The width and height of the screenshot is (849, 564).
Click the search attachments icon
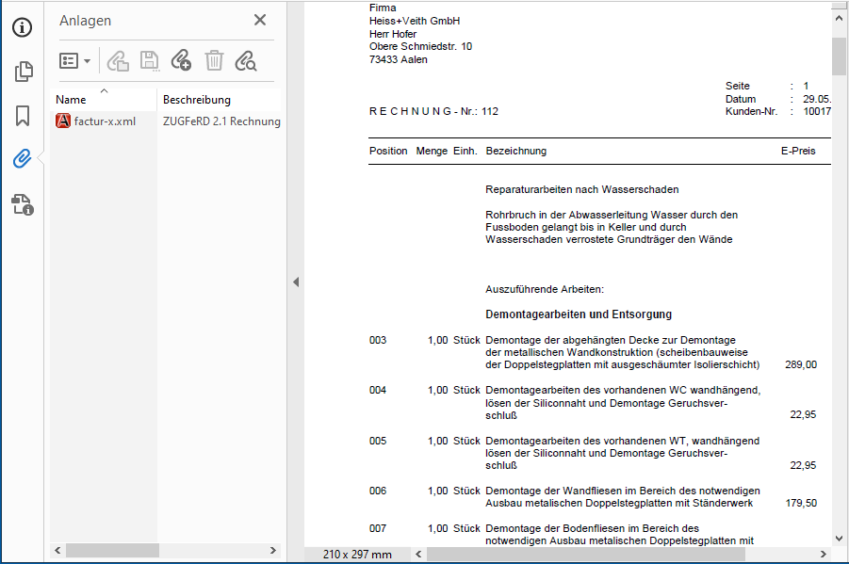click(x=245, y=61)
